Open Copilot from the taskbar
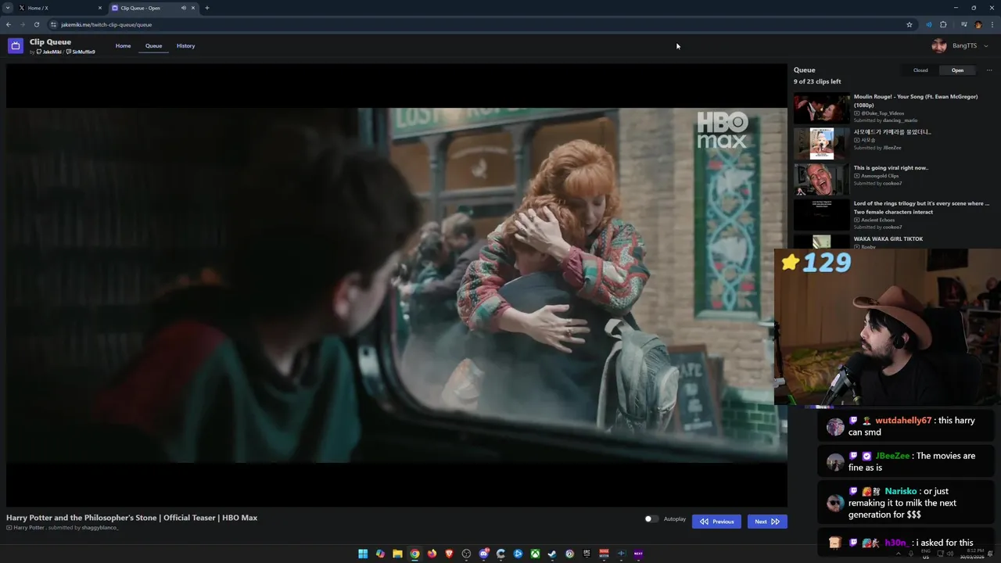 point(380,554)
